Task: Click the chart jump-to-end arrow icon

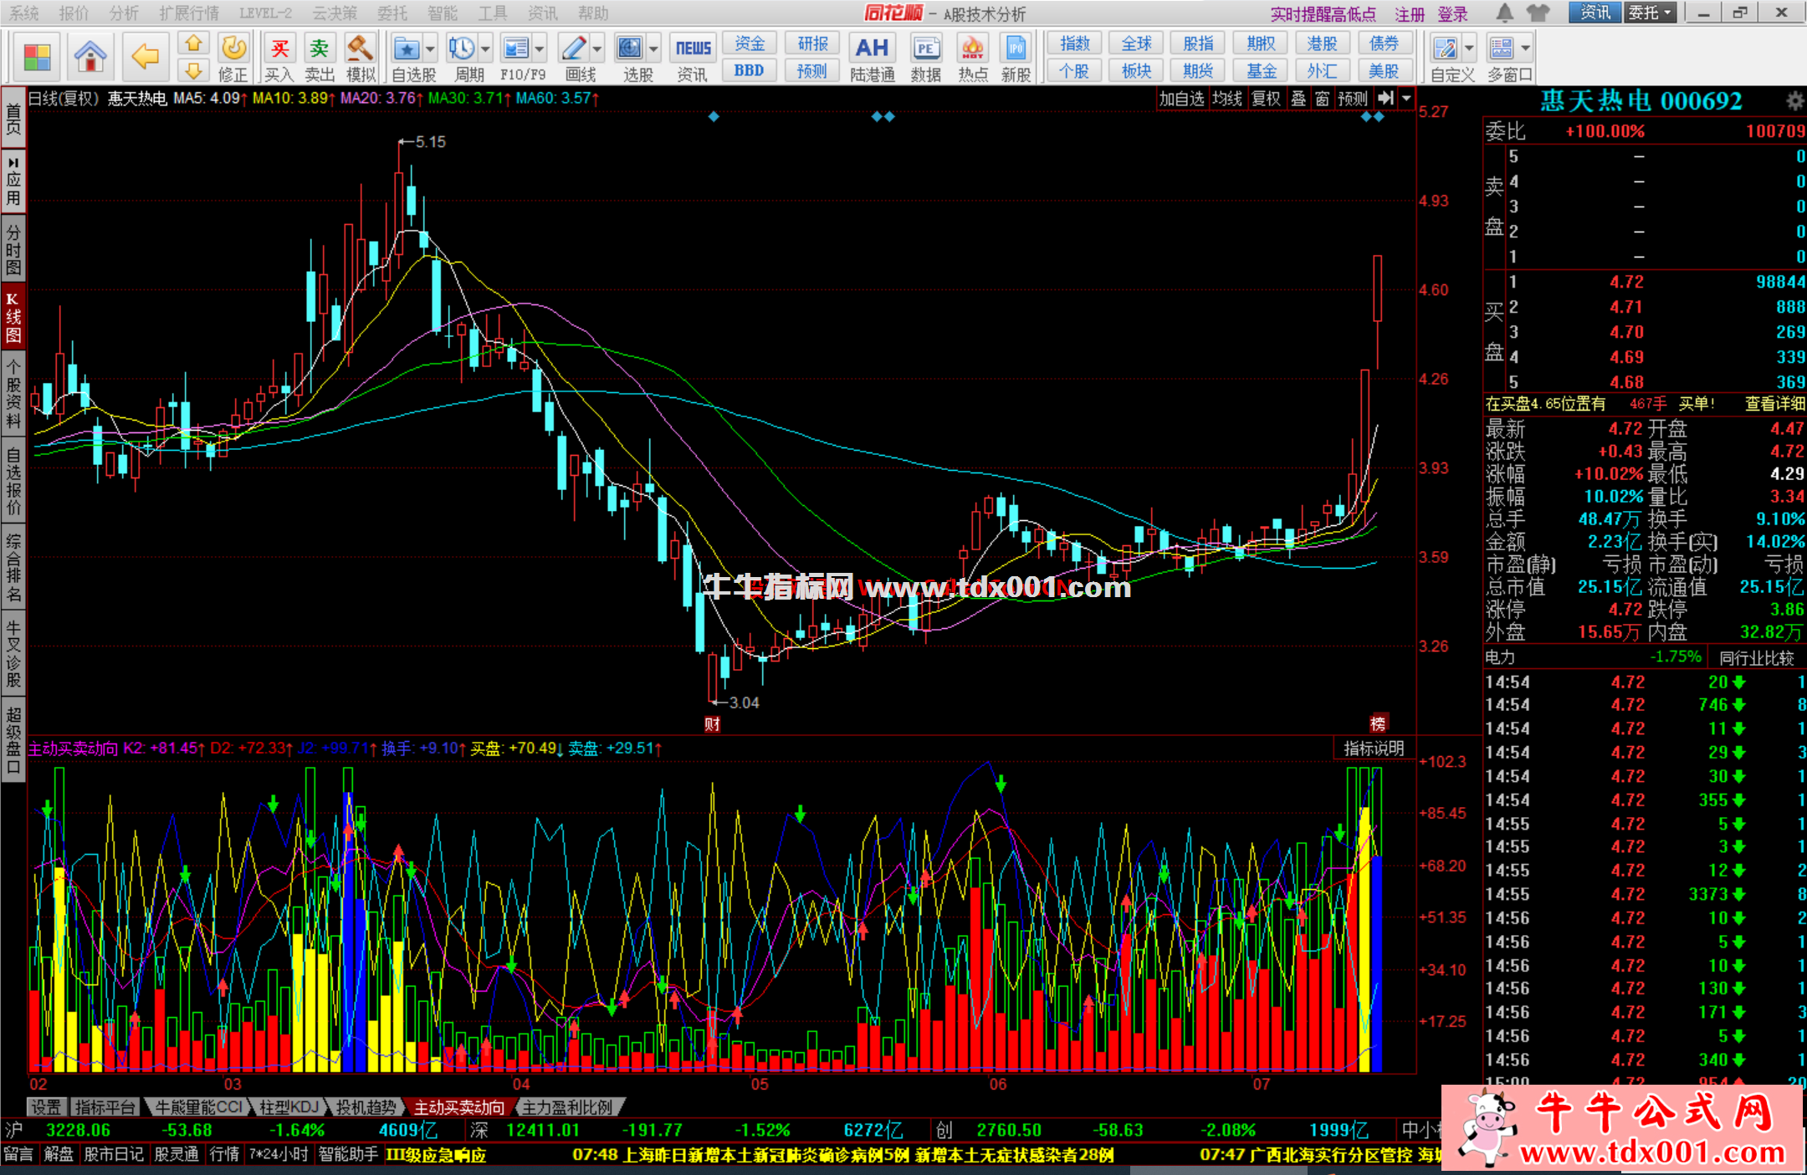Action: tap(1385, 98)
